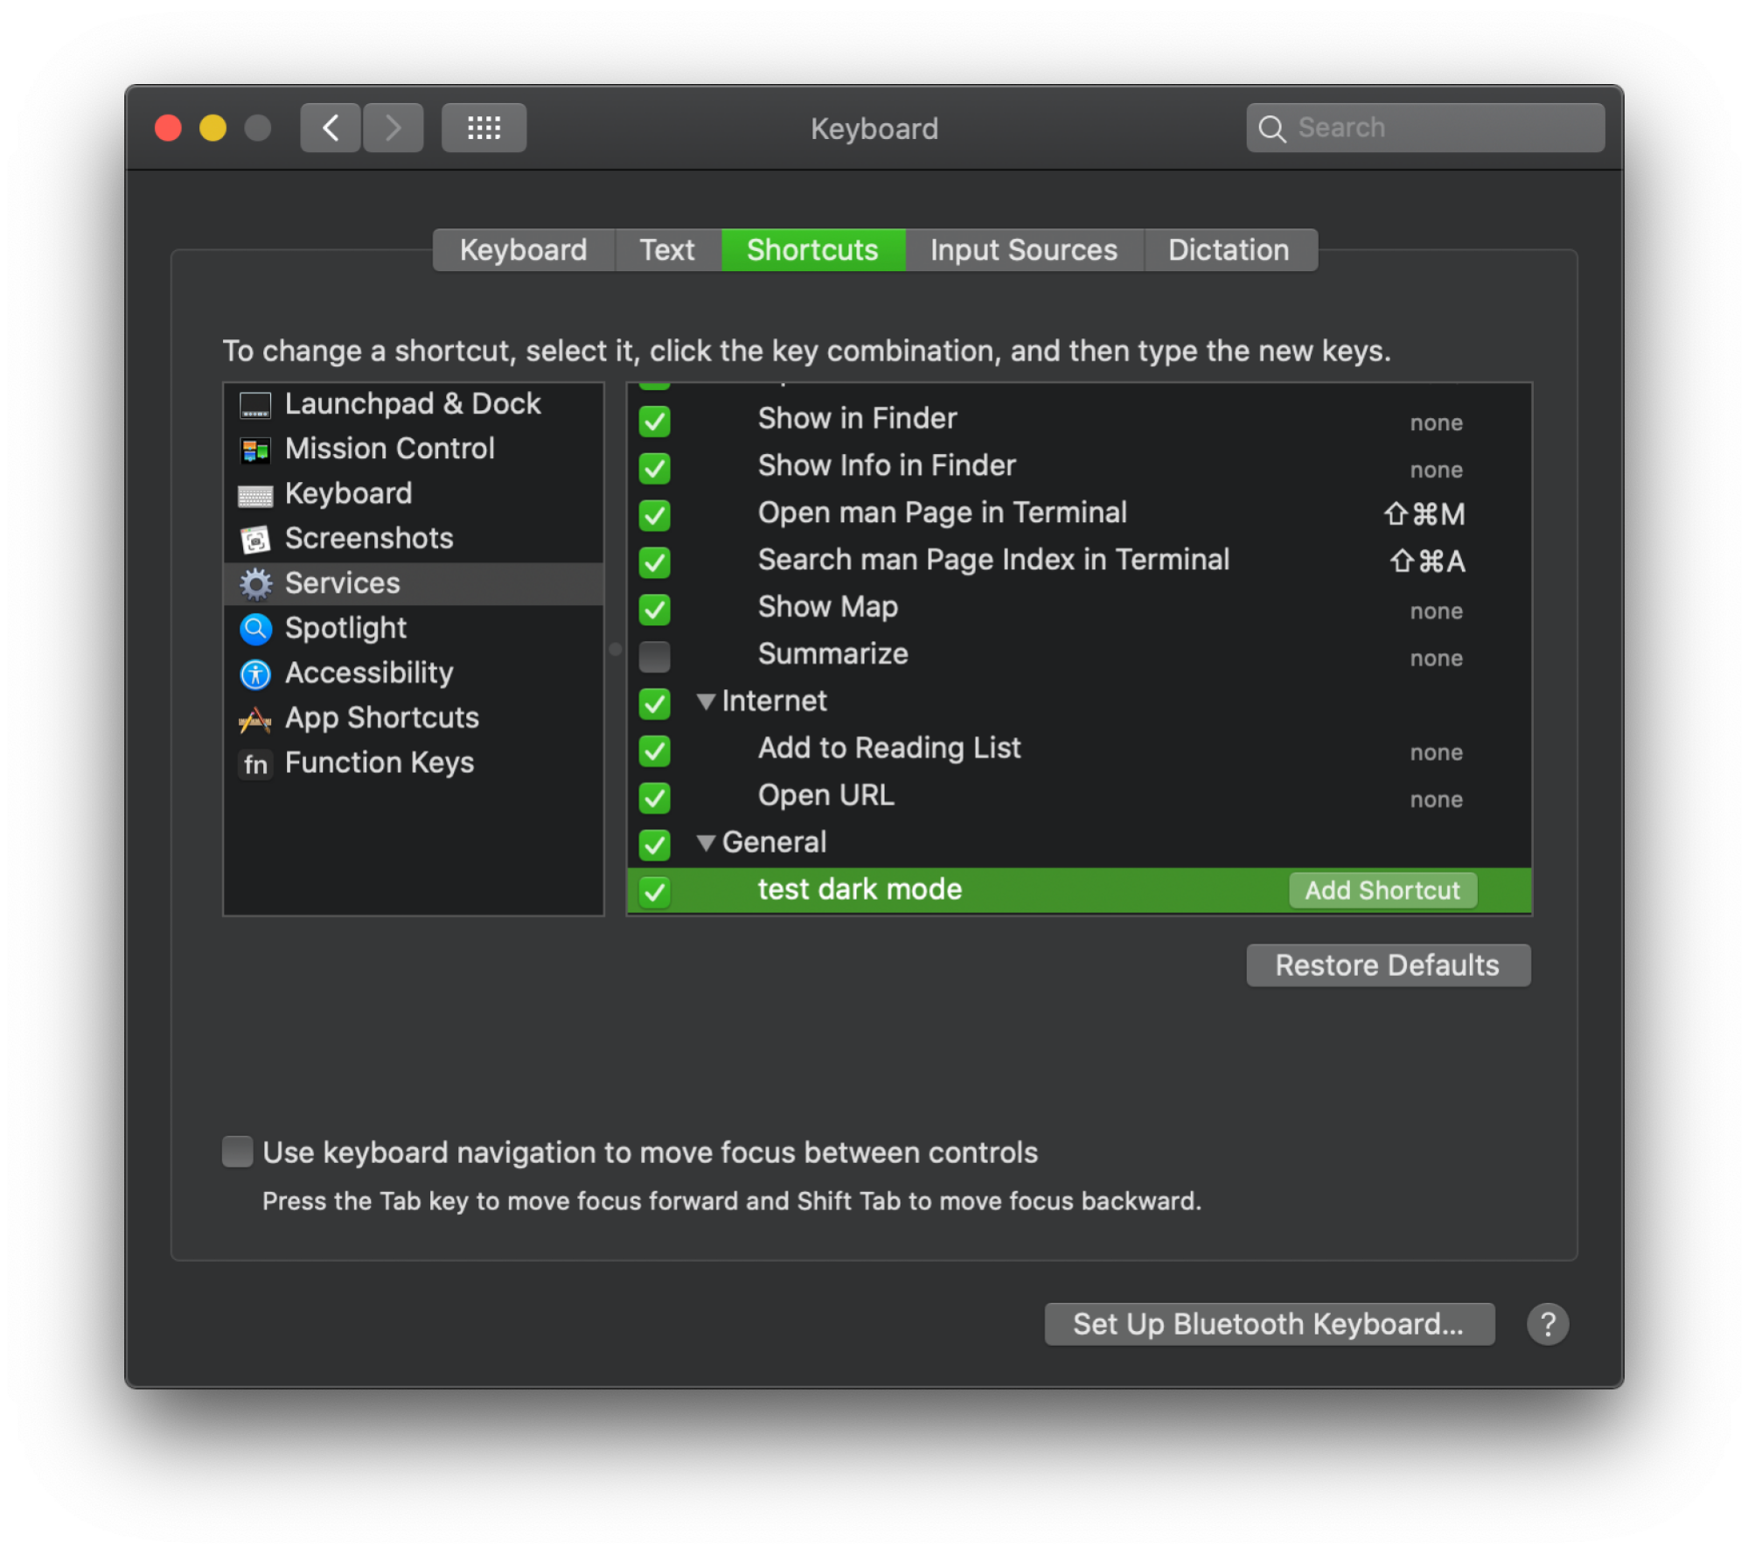The width and height of the screenshot is (1748, 1554).
Task: Click 'none' shortcut for Summarize
Action: click(1436, 659)
